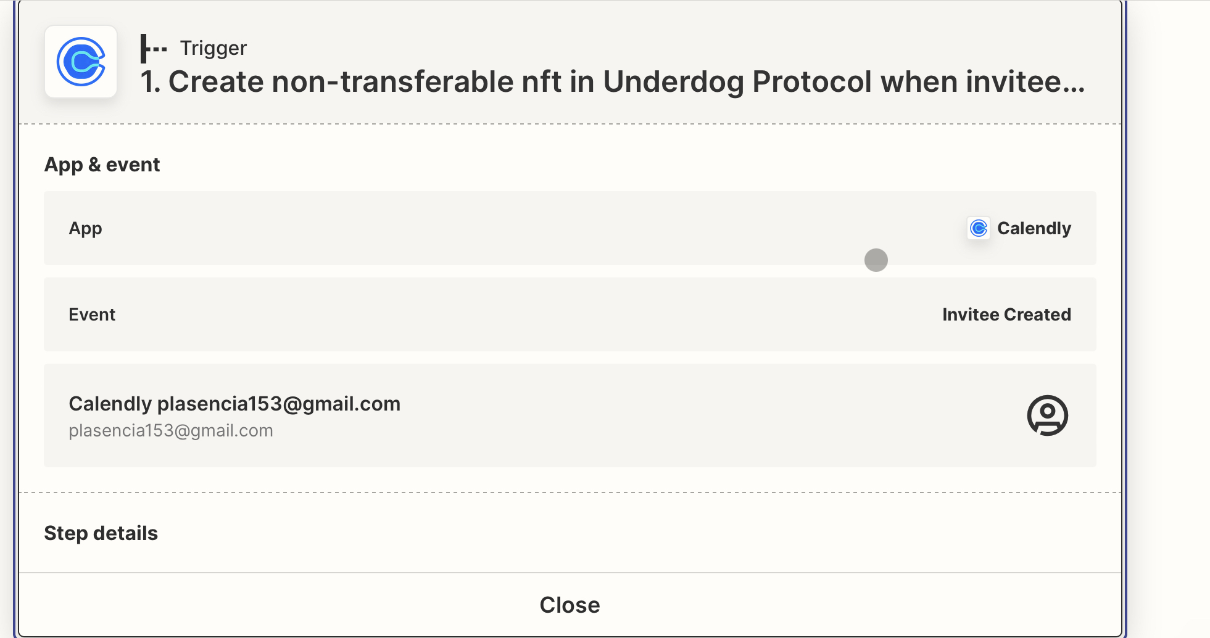Open the Calendly plasencia153@gmail.com account name
Image resolution: width=1210 pixels, height=638 pixels.
pos(234,404)
